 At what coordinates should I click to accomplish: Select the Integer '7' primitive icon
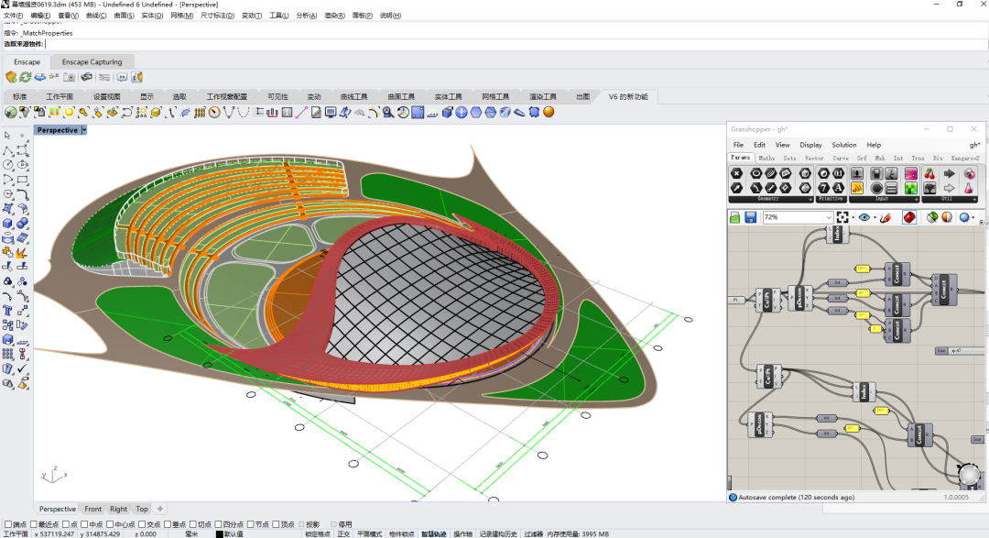[x=823, y=188]
